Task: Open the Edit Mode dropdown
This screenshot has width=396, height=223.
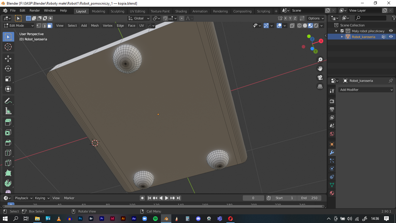Action: (19, 26)
